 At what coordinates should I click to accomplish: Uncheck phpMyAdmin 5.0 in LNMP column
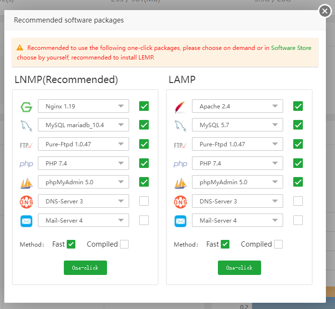coord(144,182)
